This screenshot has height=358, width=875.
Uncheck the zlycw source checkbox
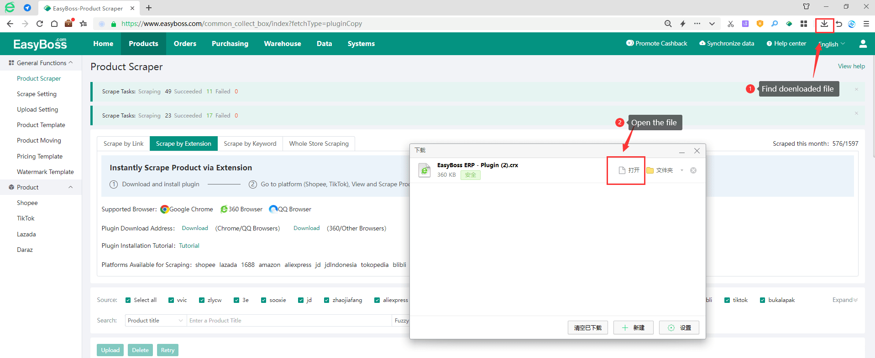202,300
